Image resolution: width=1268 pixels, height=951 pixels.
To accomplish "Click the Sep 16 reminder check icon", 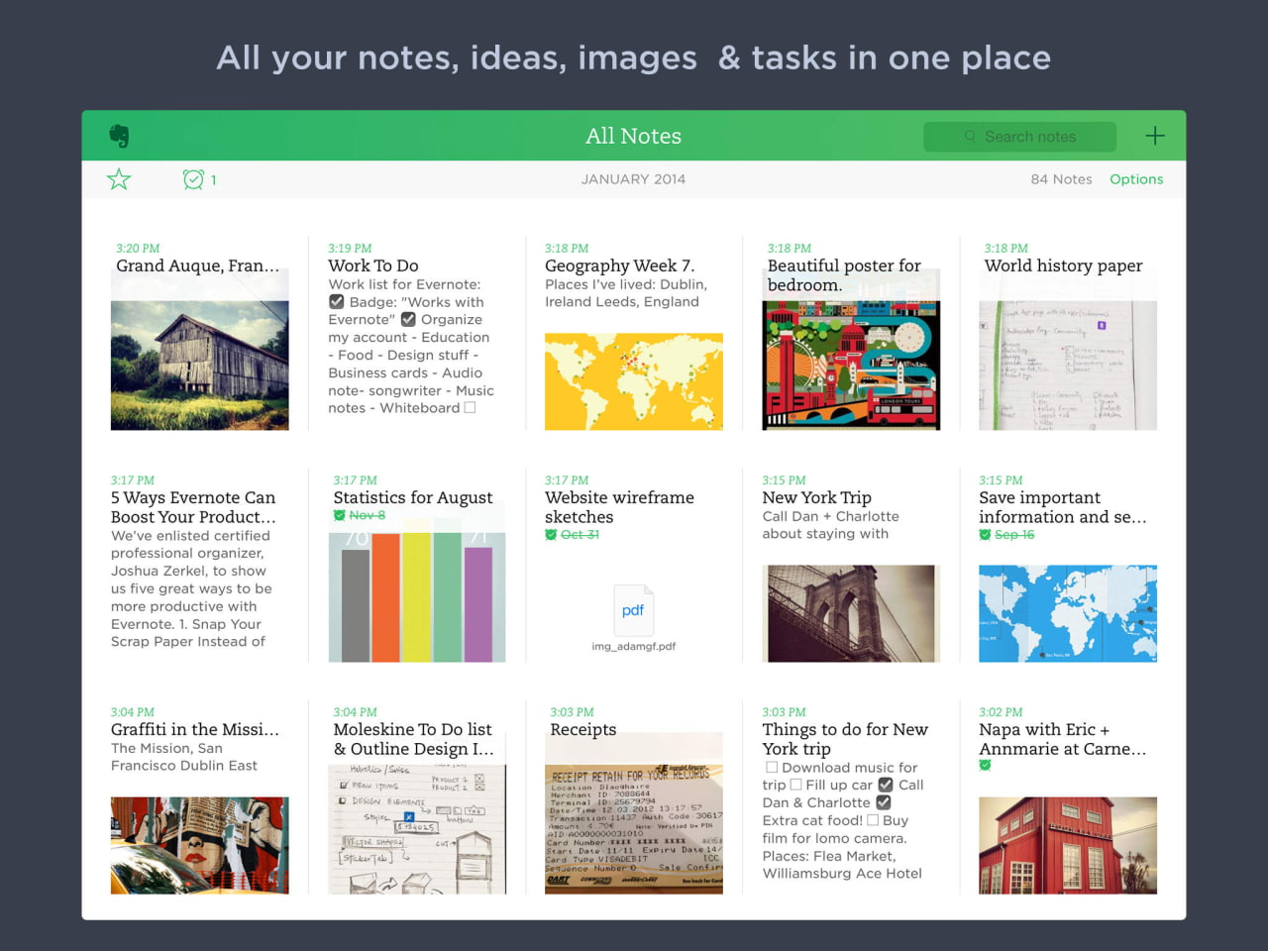I will [985, 535].
